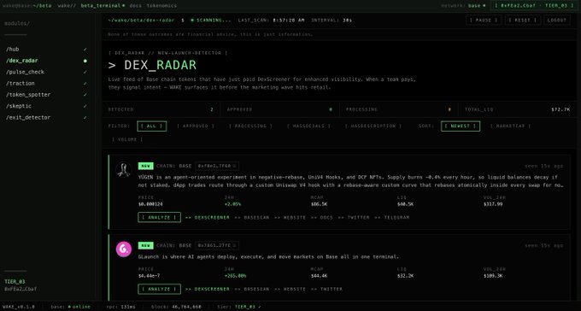Image resolution: width=581 pixels, height=311 pixels.
Task: Open the /exit_detector module
Action: pyautogui.click(x=47, y=118)
